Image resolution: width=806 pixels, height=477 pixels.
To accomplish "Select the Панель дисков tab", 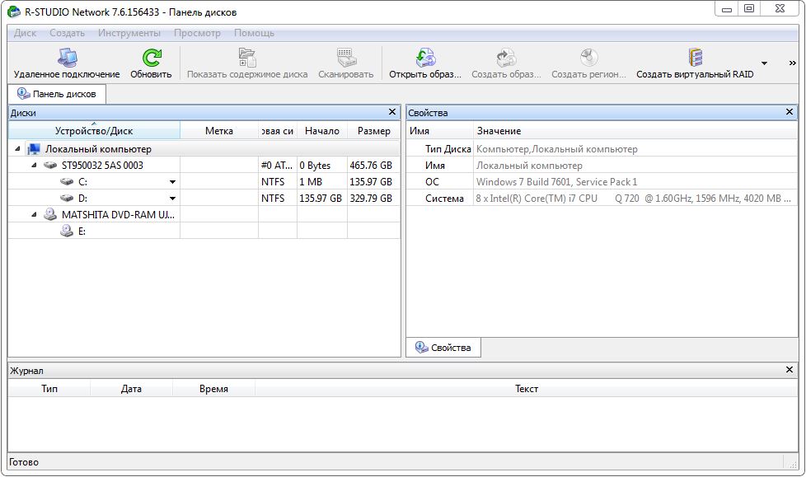I will tap(57, 94).
